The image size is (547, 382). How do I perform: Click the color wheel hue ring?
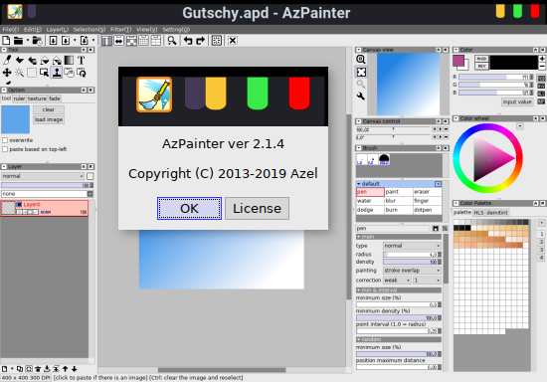(x=487, y=127)
